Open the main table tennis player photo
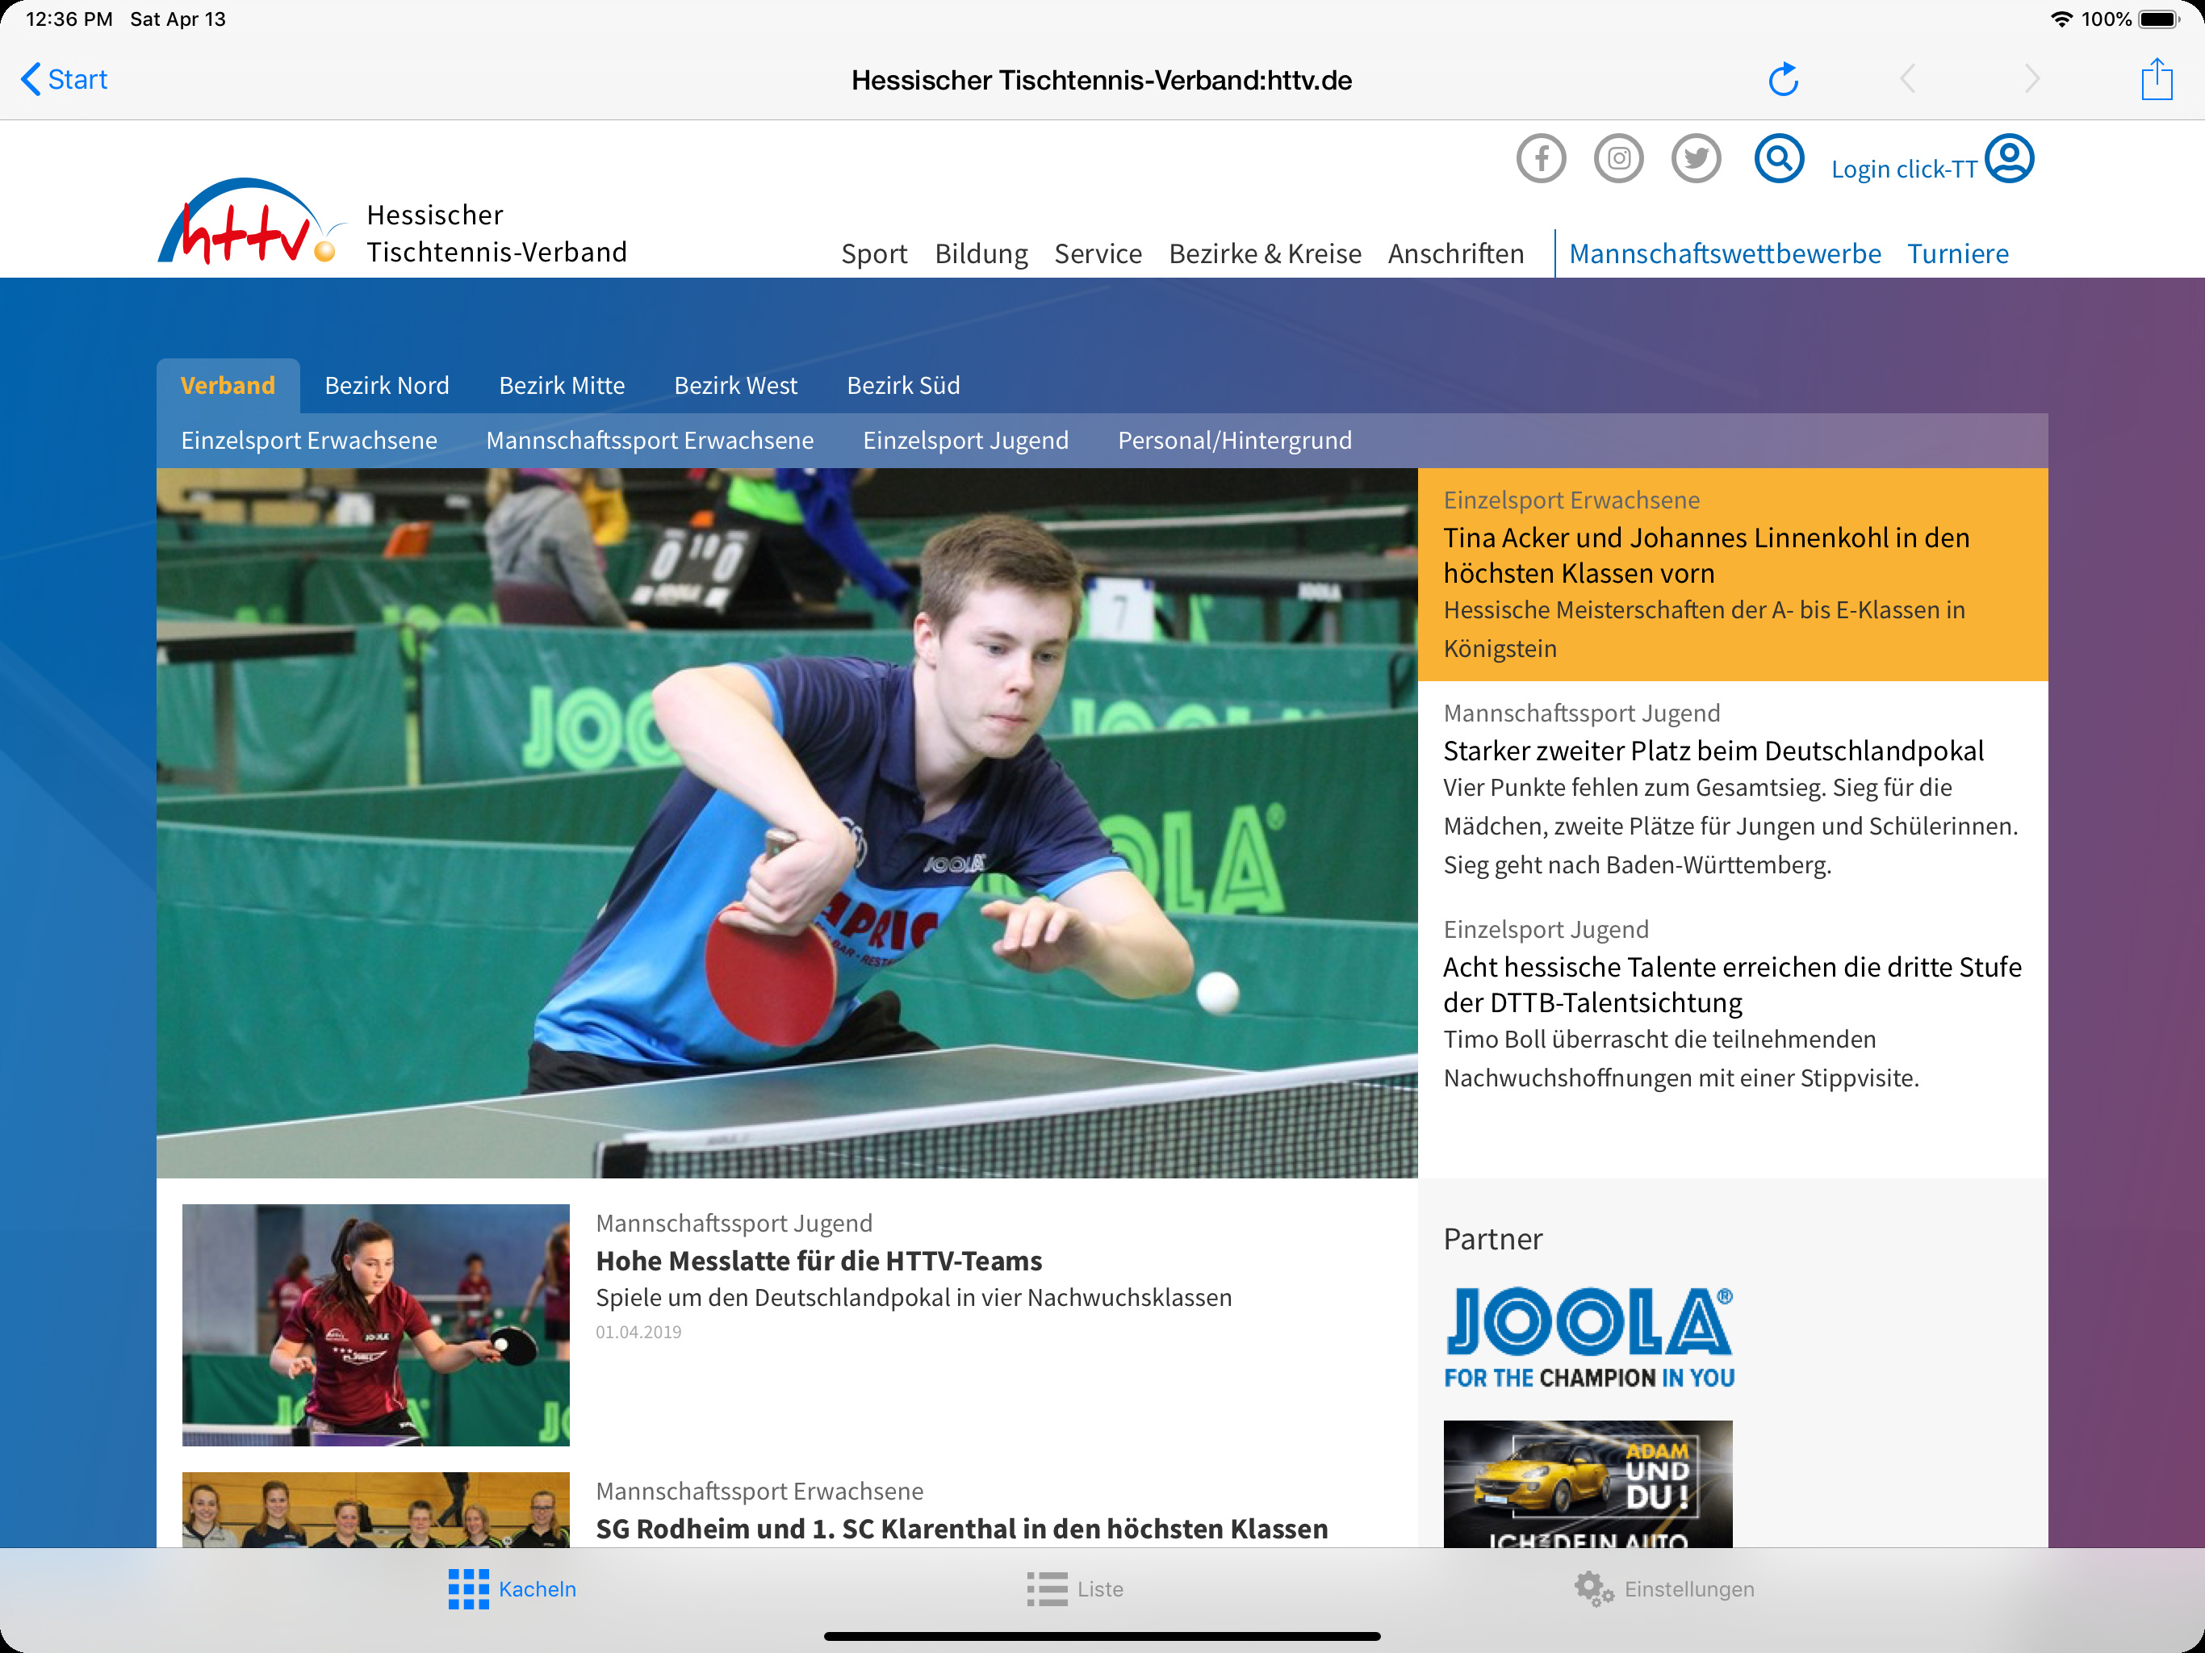The image size is (2205, 1653). pos(786,823)
